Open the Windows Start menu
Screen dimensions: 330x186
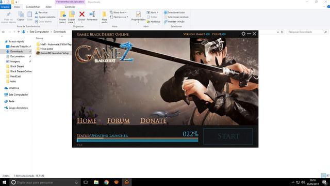pyautogui.click(x=5, y=182)
